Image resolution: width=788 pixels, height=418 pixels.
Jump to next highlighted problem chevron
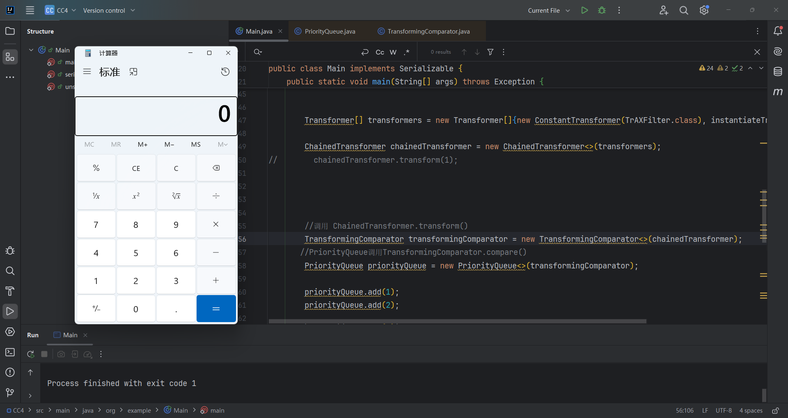click(x=762, y=68)
